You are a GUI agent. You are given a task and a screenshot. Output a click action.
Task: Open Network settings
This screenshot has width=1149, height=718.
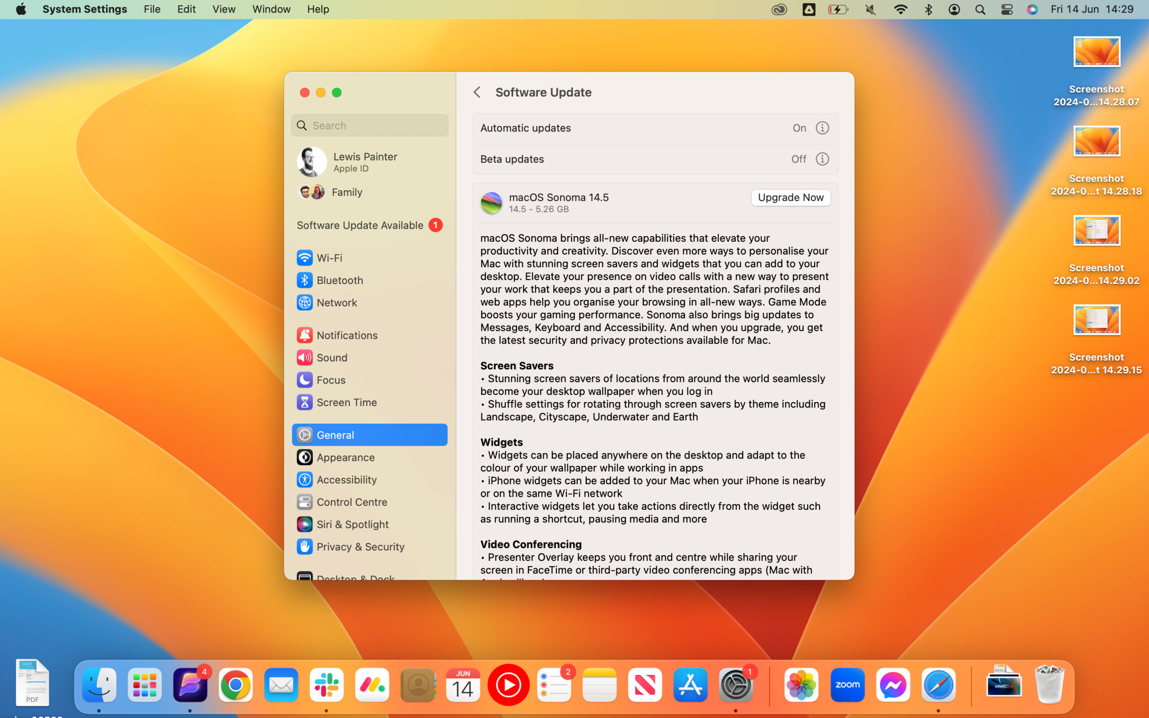pyautogui.click(x=337, y=302)
